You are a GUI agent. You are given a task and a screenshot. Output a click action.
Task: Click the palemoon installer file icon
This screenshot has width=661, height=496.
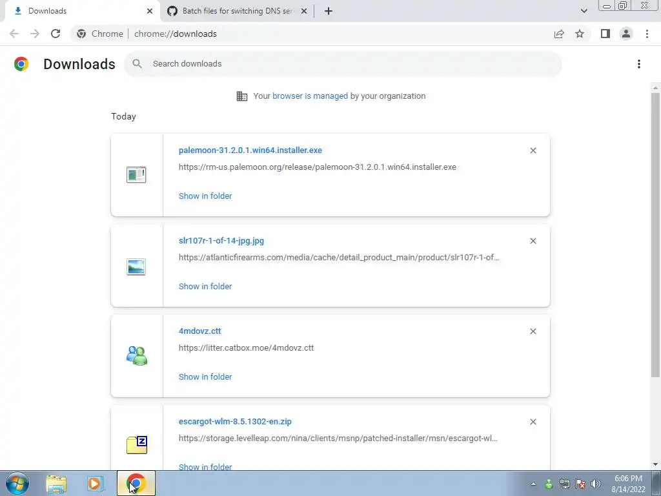click(136, 174)
